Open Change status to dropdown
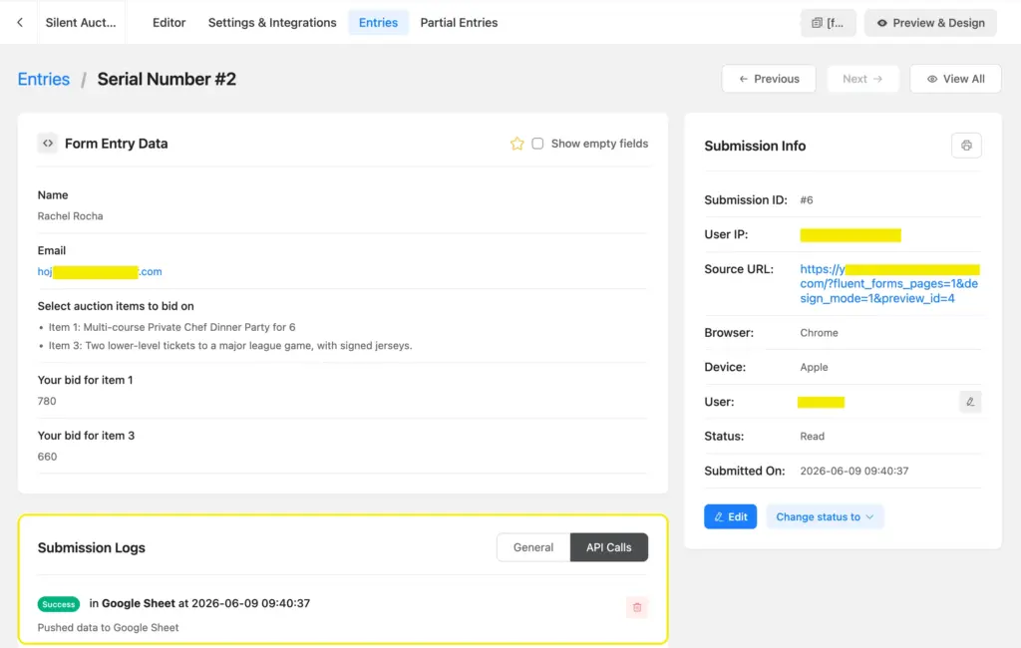This screenshot has width=1021, height=648. coord(825,516)
